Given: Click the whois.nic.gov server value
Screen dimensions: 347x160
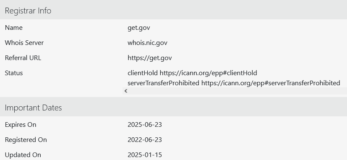Looking at the screenshot, I should click(x=147, y=43).
